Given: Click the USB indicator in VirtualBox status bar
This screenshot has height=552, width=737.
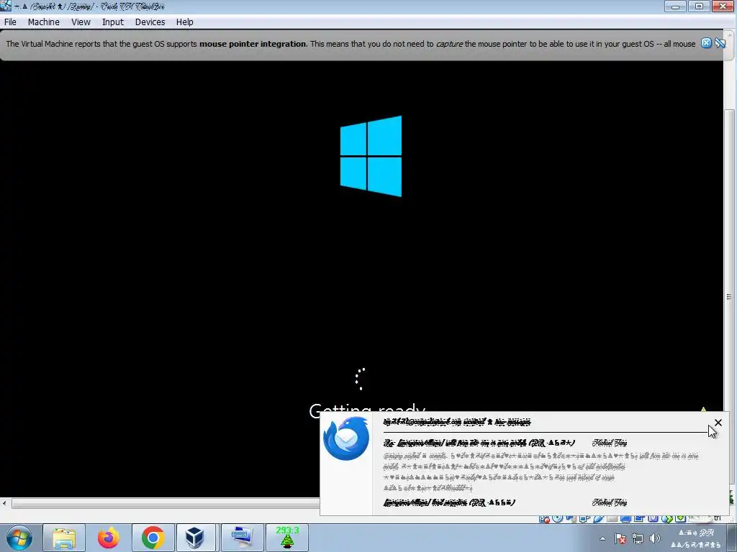Looking at the screenshot, I should point(598,519).
